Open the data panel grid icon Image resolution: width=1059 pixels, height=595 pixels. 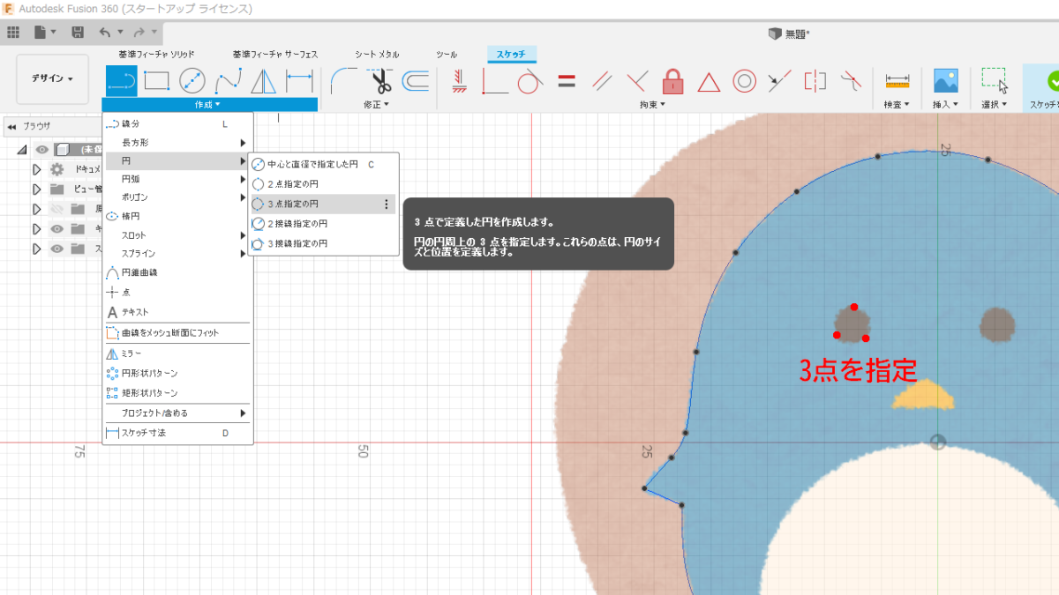coord(13,33)
